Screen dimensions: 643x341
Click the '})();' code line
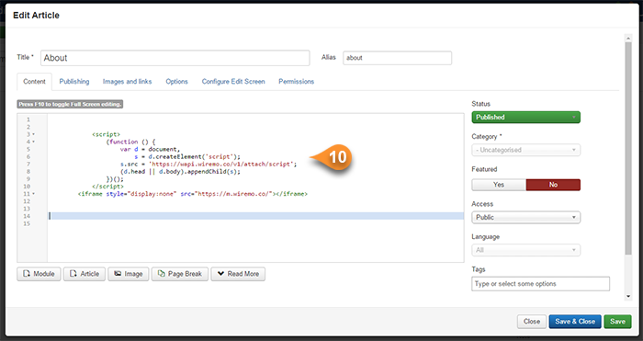click(x=115, y=179)
